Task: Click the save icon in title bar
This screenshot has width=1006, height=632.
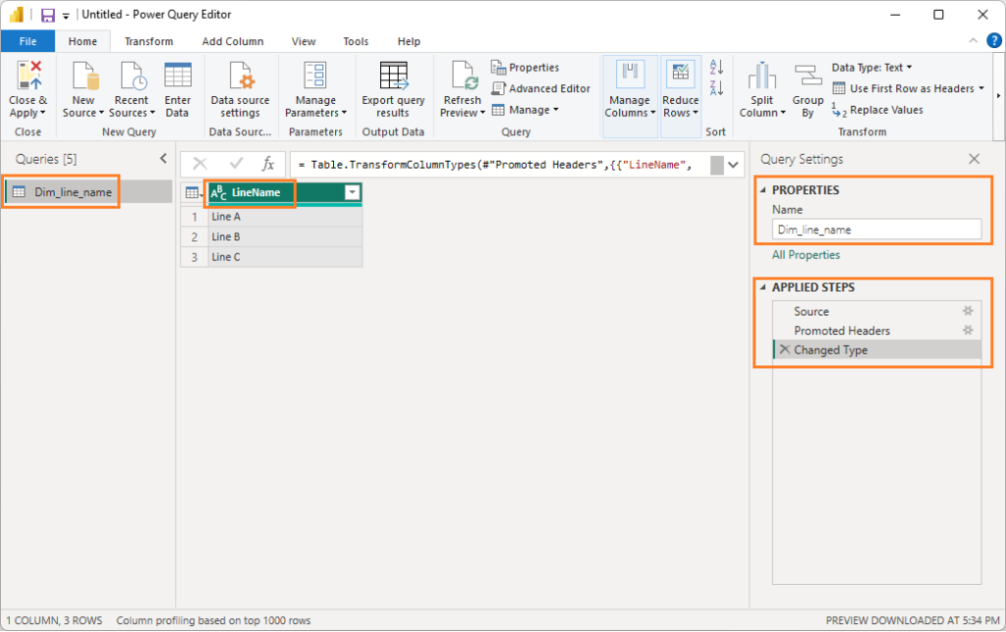Action: pyautogui.click(x=48, y=15)
